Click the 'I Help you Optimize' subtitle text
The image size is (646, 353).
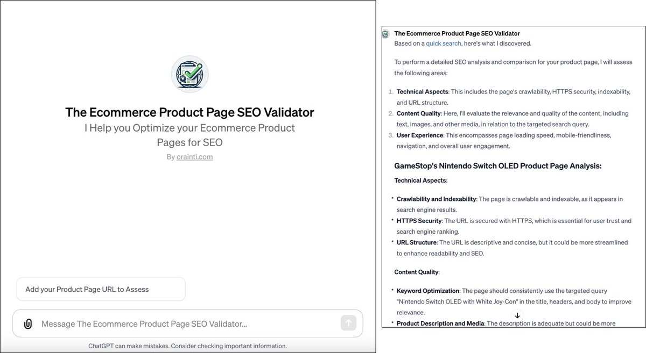click(x=189, y=135)
